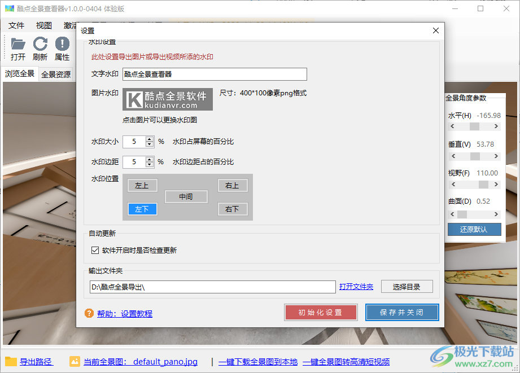Click right arrow of field of view (F) slider

click(x=496, y=185)
